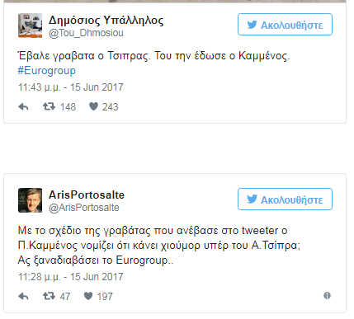The height and width of the screenshot is (319, 354).
Task: View the 148 retweets count
Action: point(68,107)
